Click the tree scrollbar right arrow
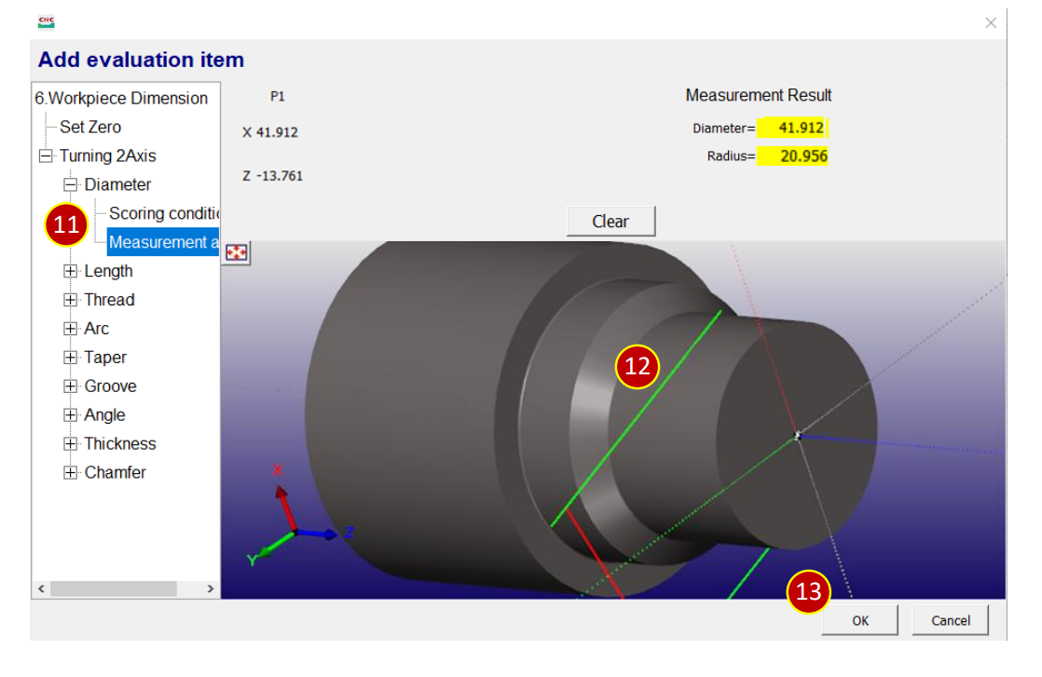1042x677 pixels. point(211,589)
